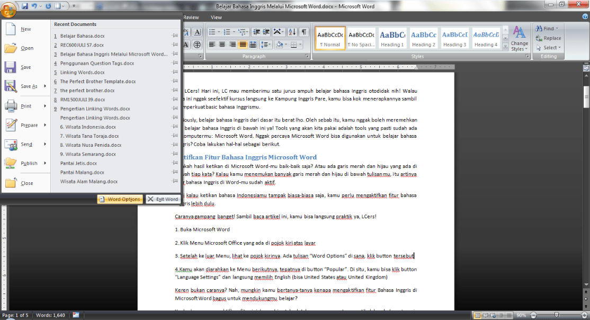Switch to the Review ribbon tab
The image size is (590, 320).
click(x=191, y=17)
